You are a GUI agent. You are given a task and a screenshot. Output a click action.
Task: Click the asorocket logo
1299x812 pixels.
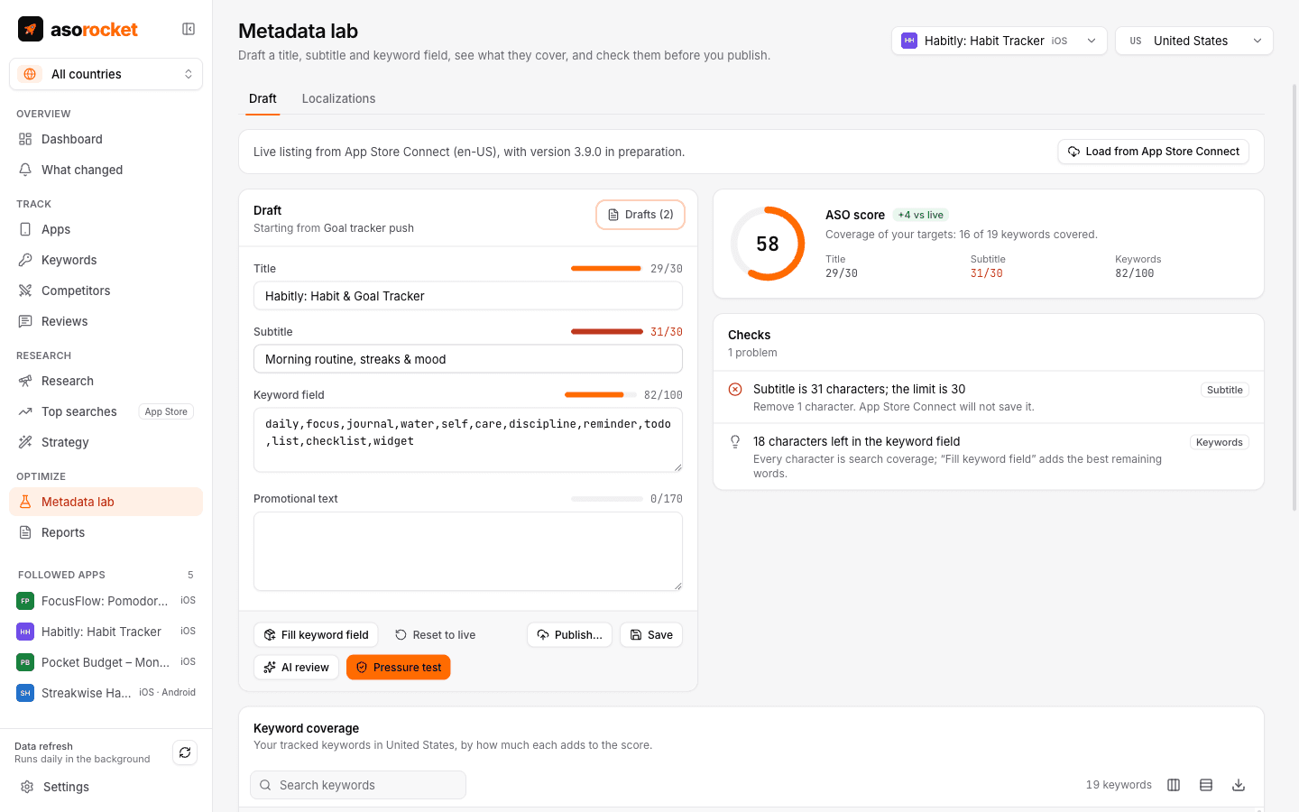(x=78, y=29)
